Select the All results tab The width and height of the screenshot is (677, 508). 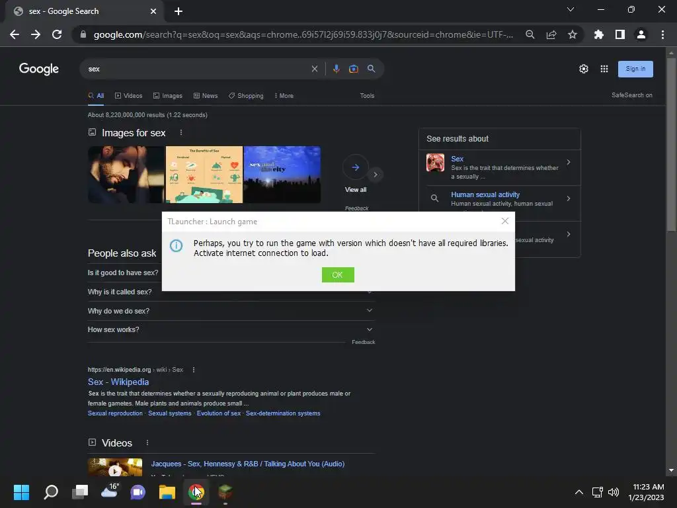click(x=97, y=96)
